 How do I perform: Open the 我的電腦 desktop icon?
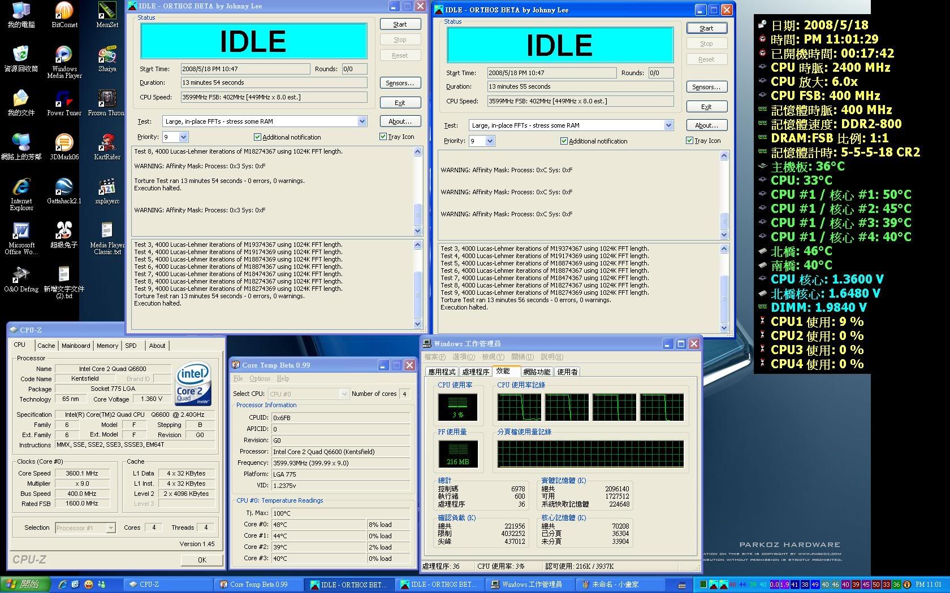point(21,15)
